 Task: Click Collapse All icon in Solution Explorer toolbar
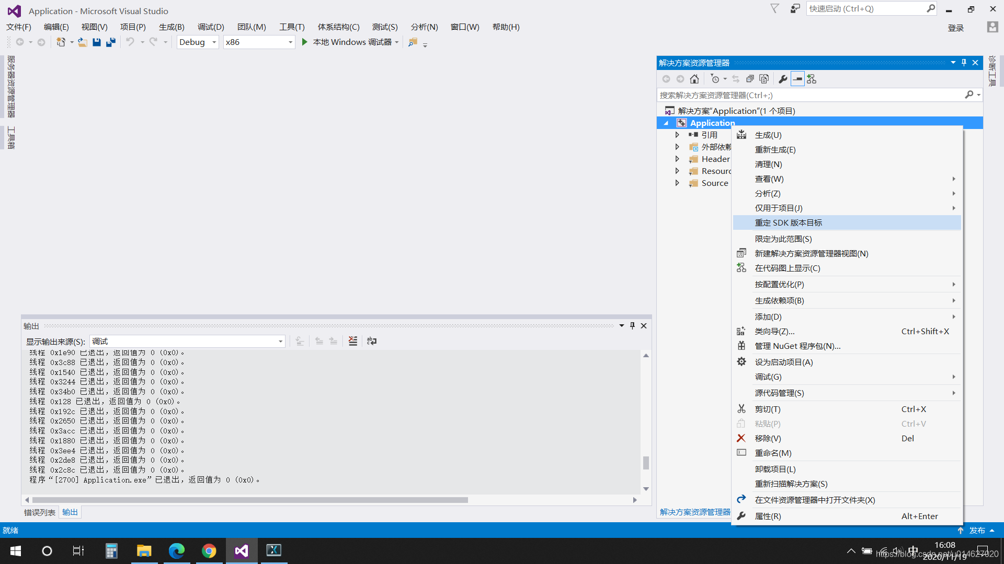(750, 79)
